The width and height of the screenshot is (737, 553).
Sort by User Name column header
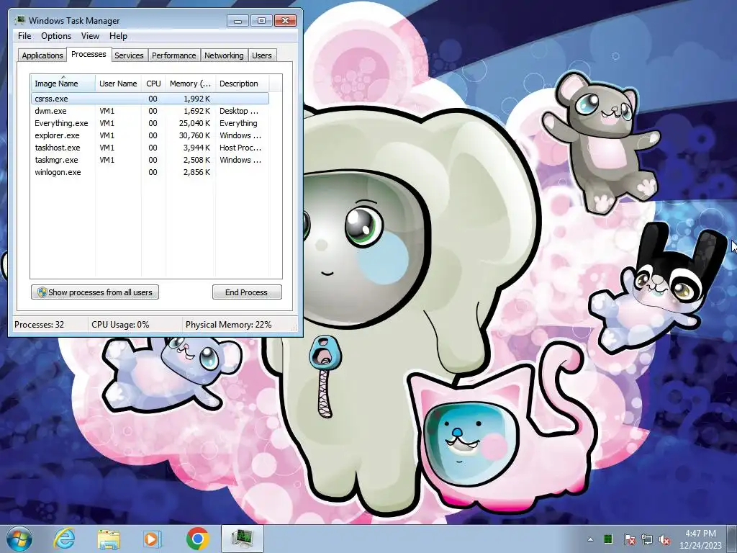tap(118, 84)
